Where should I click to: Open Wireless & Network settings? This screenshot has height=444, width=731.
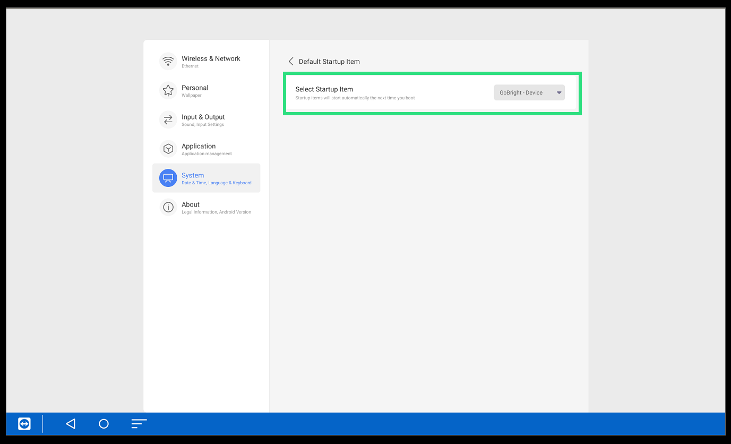pos(206,61)
